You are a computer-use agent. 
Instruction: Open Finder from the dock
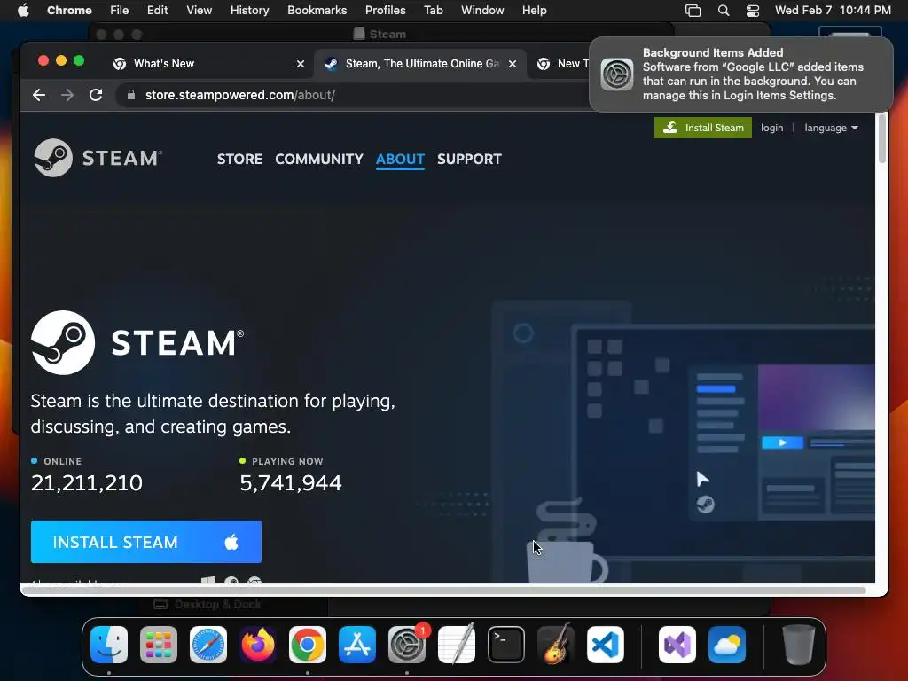[x=109, y=645]
